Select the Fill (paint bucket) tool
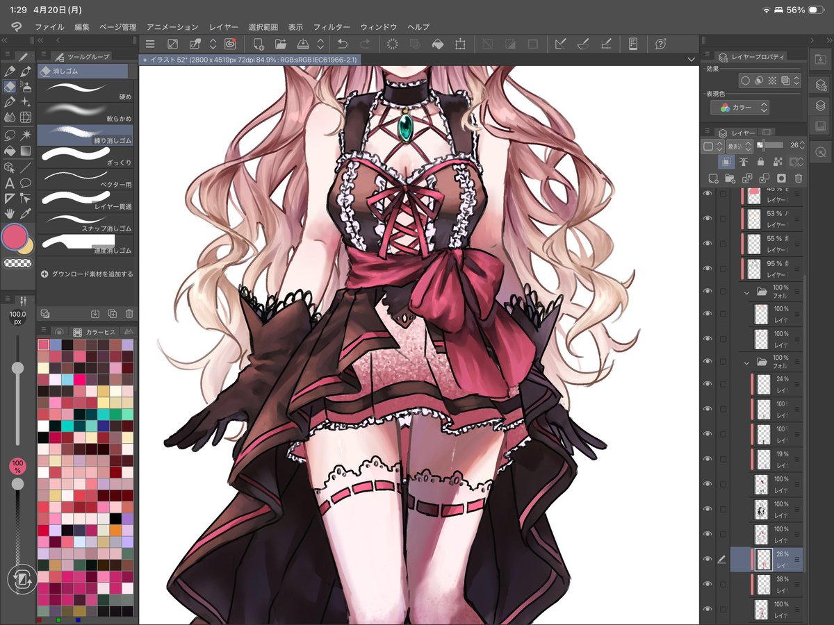 (10, 150)
